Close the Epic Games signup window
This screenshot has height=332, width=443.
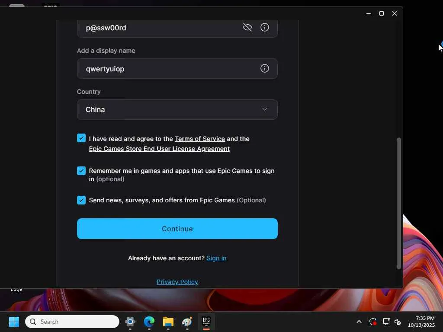click(395, 13)
